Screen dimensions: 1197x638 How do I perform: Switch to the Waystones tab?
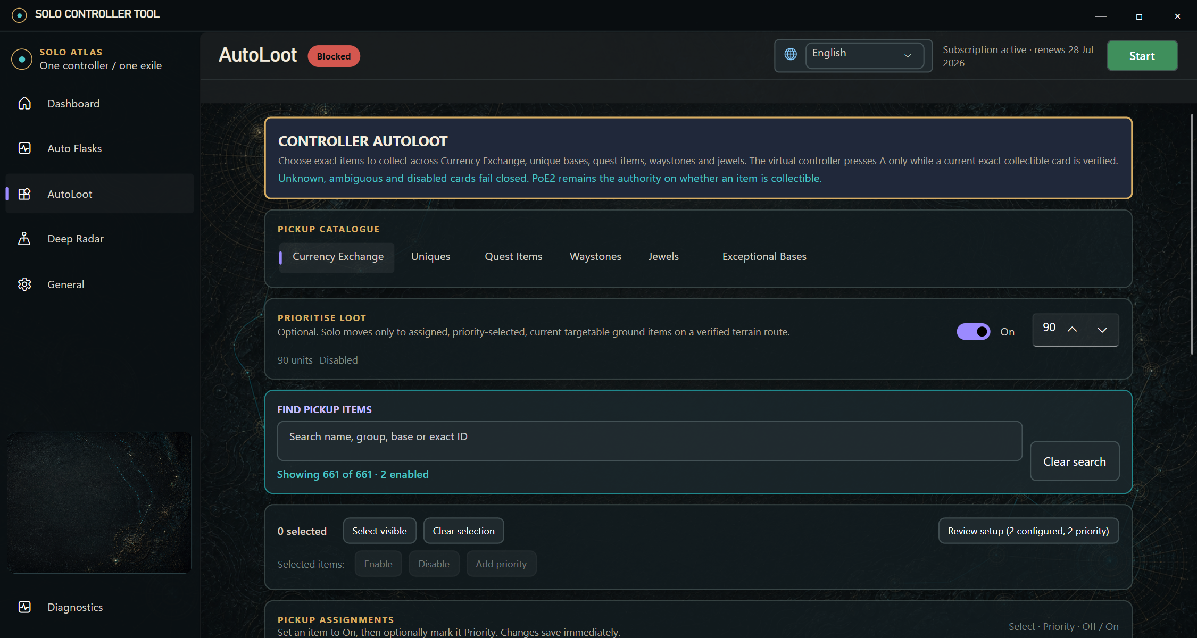(595, 257)
